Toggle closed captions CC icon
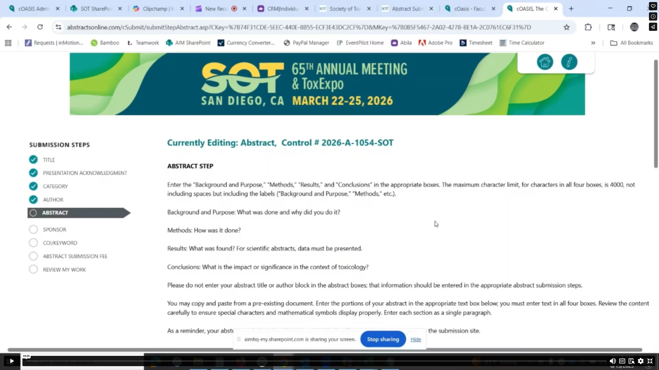 pyautogui.click(x=622, y=361)
